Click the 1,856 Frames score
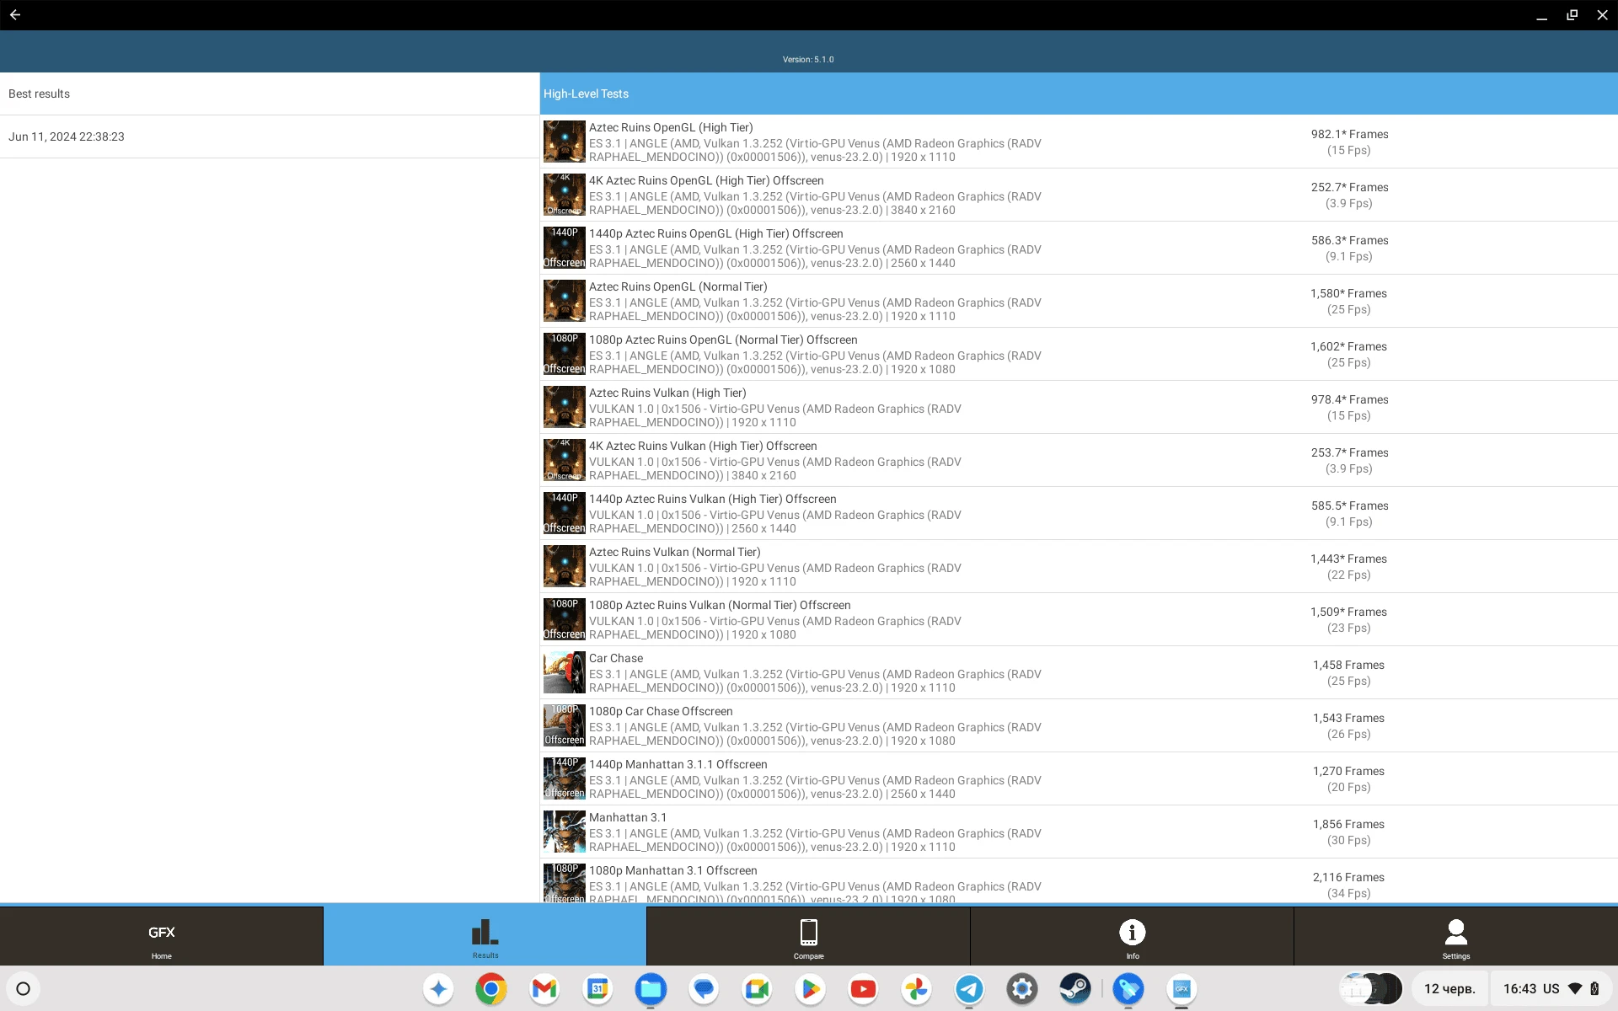The image size is (1618, 1011). (x=1348, y=824)
